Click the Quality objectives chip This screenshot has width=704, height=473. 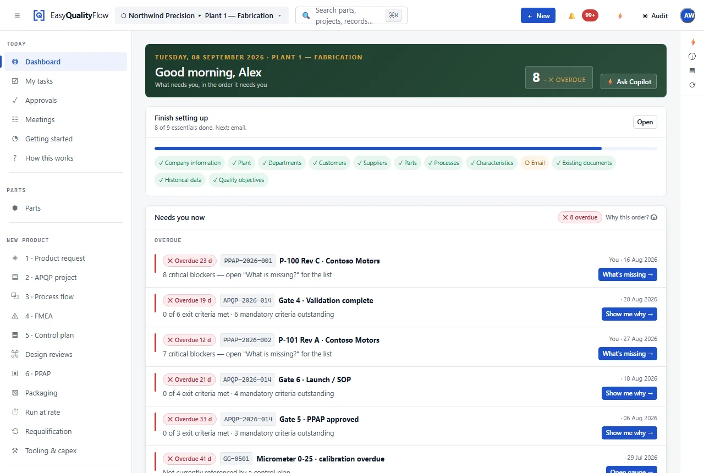[x=238, y=180]
